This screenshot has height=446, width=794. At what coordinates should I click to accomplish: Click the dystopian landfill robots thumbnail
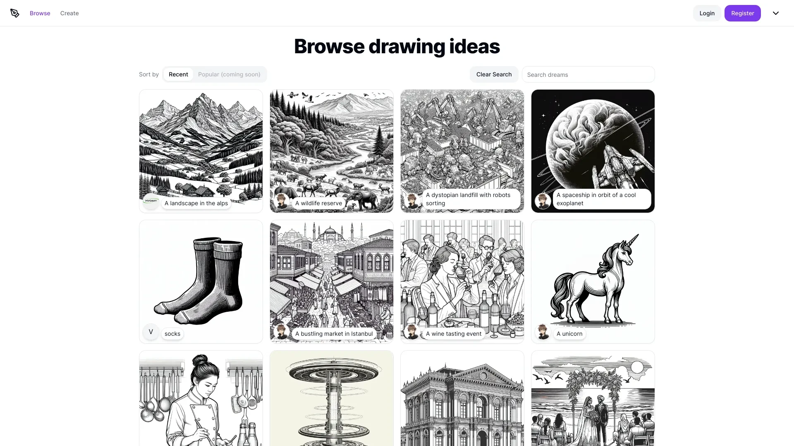462,151
